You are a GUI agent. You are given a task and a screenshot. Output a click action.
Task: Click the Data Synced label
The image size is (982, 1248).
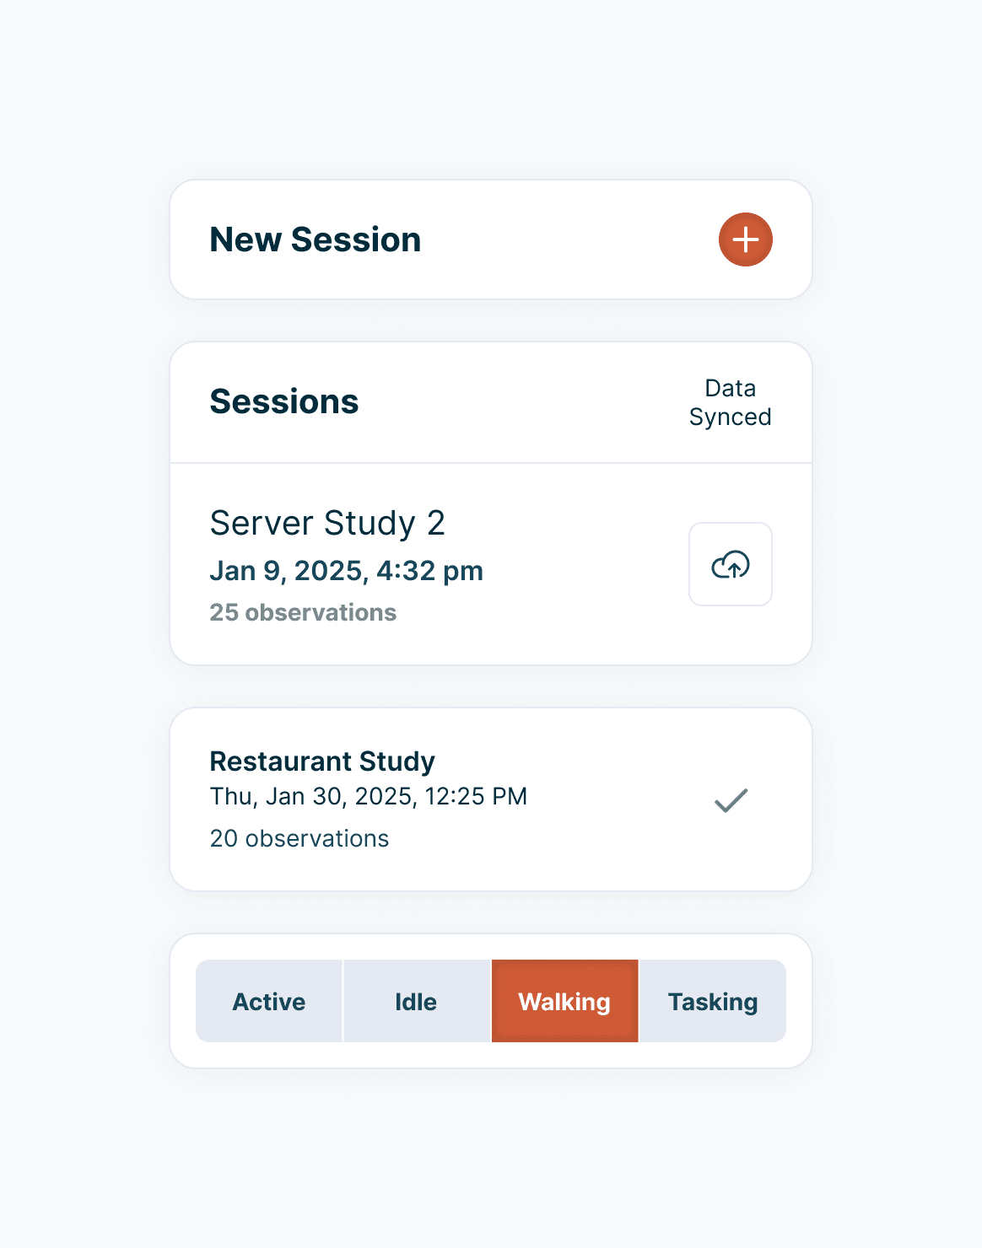(730, 402)
